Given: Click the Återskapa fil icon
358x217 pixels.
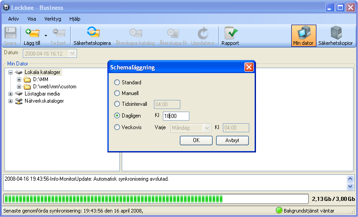Looking at the screenshot, I should [x=173, y=33].
